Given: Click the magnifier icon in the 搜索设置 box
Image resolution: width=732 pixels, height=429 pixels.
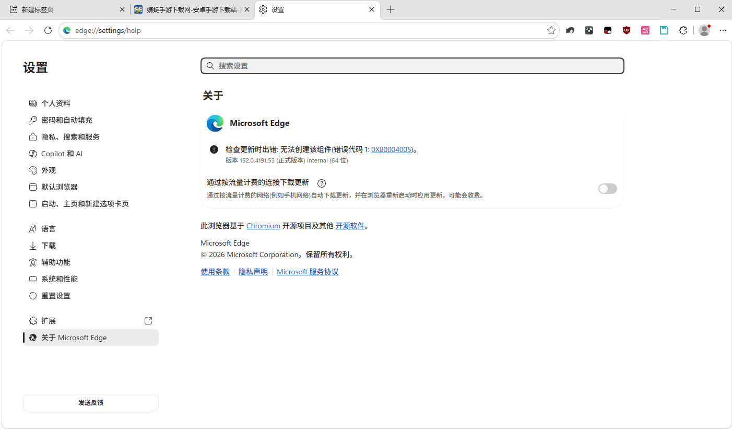Looking at the screenshot, I should [210, 66].
